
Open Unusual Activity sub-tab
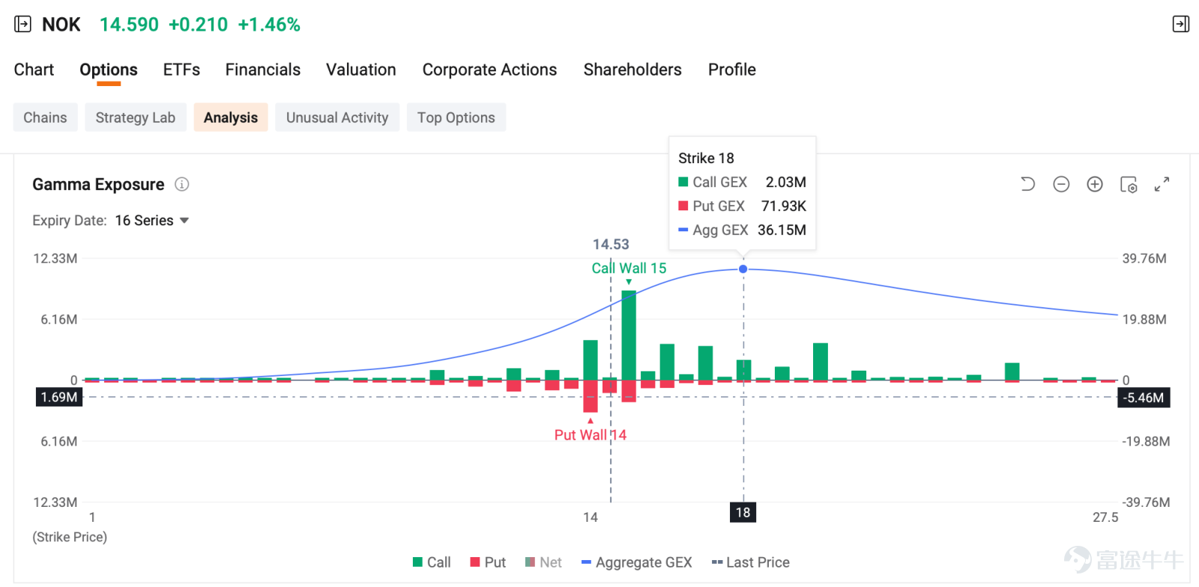click(337, 118)
